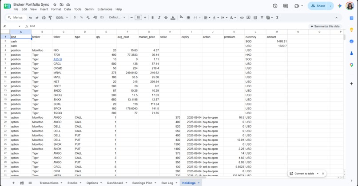This screenshot has width=358, height=186.
Task: Insert a chart
Action: point(255,18)
